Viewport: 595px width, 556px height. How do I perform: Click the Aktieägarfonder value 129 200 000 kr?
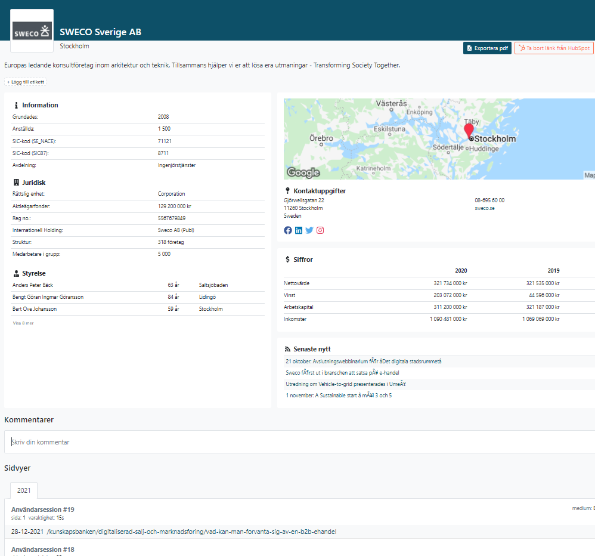[175, 206]
